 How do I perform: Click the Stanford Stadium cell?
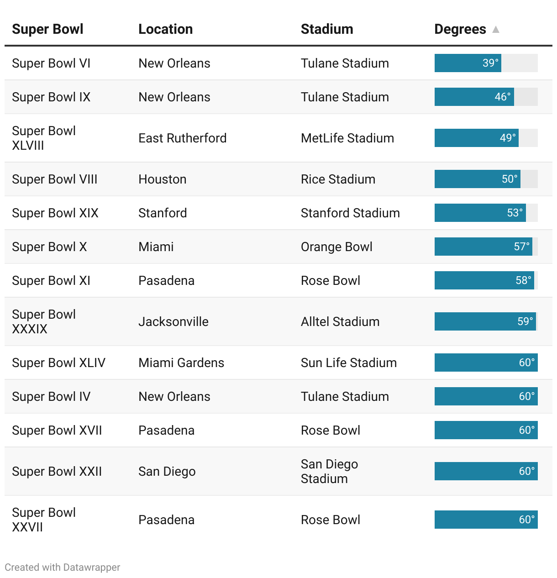(350, 213)
